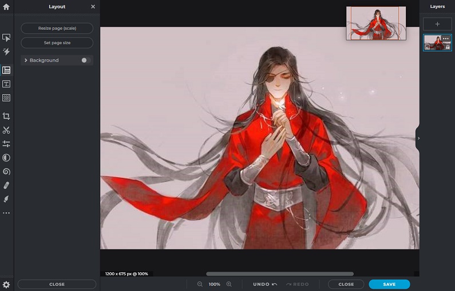Select the Crop tool
The width and height of the screenshot is (455, 291).
[6, 116]
